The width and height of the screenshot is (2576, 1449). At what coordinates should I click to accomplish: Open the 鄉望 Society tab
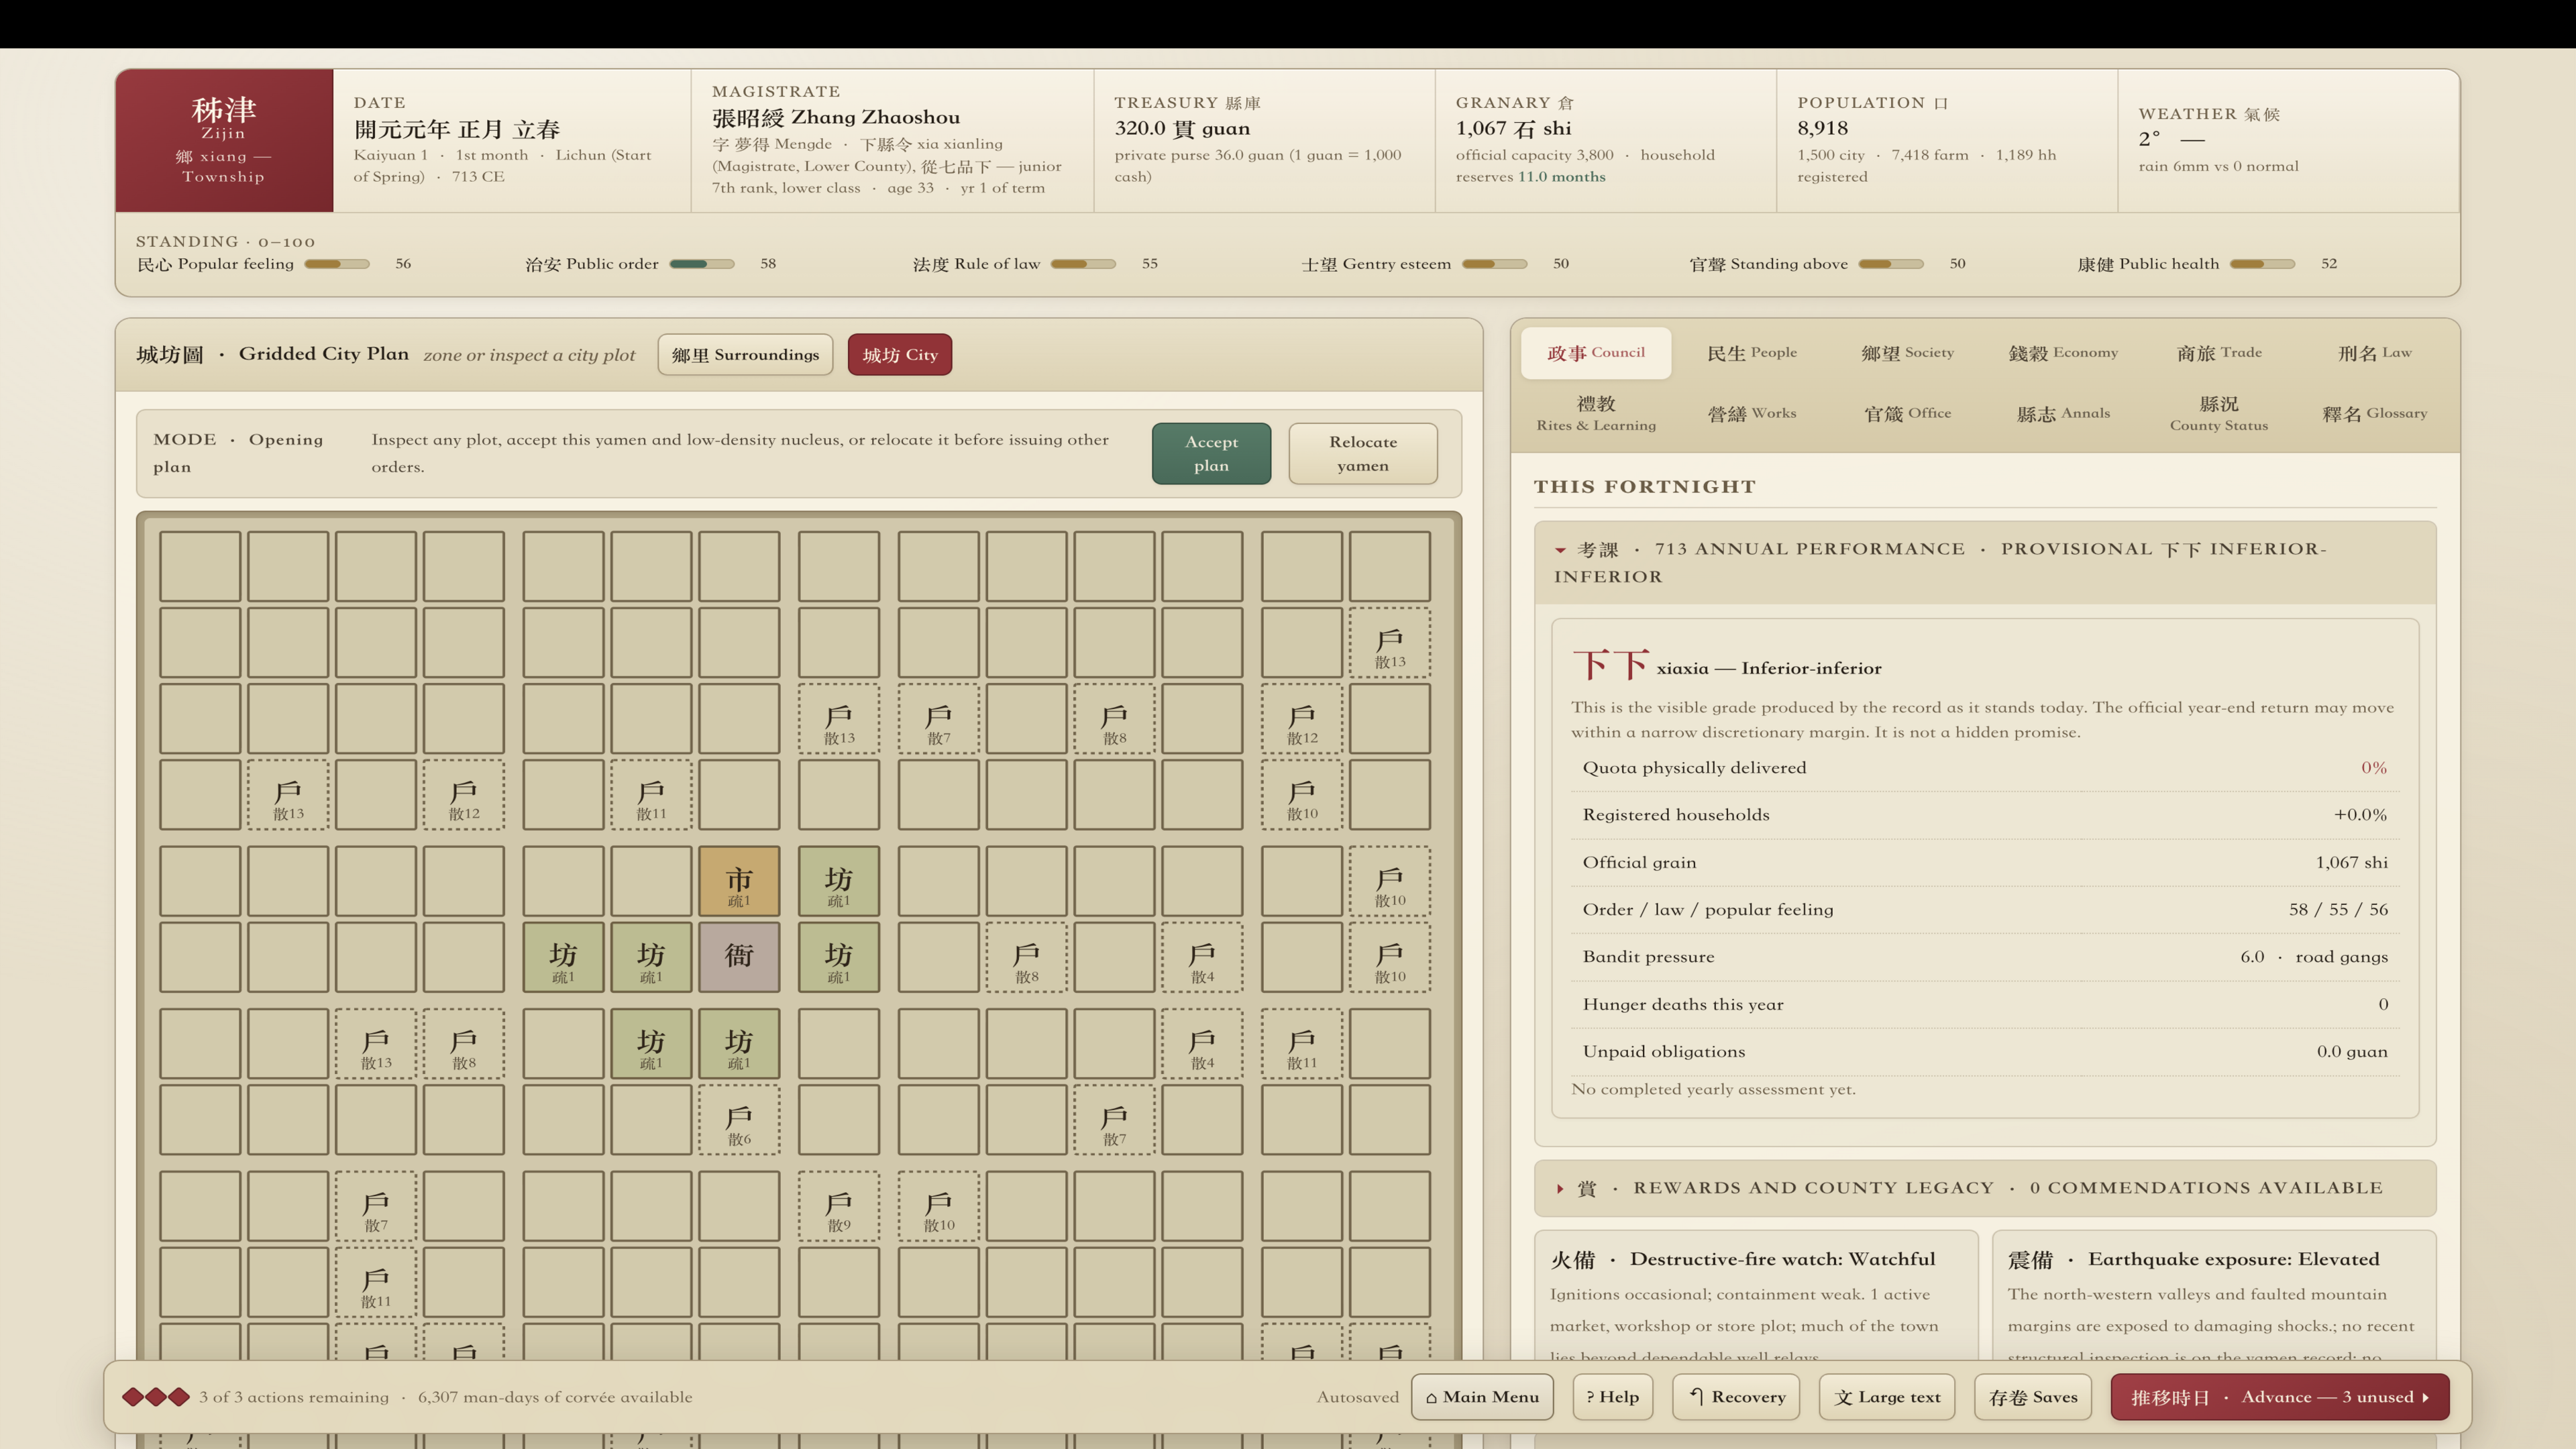point(1907,353)
